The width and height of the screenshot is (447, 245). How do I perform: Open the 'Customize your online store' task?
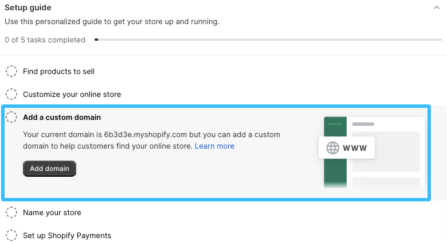click(72, 94)
